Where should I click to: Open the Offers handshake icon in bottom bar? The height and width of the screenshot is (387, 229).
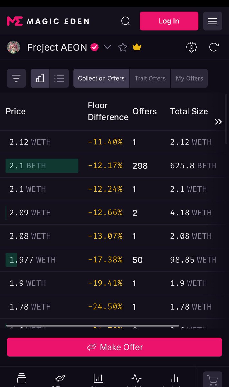coord(60,378)
